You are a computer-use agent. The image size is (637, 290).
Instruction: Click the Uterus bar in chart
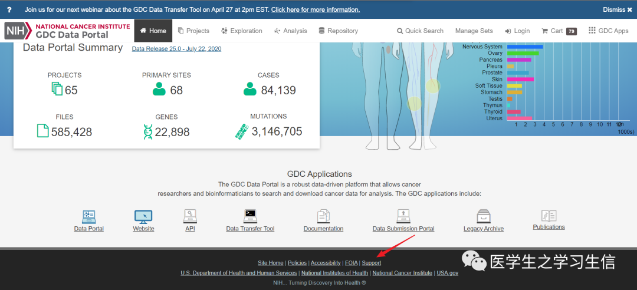(520, 118)
